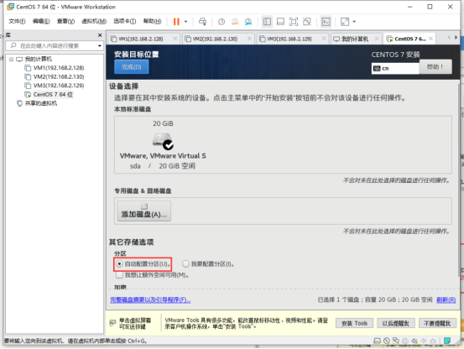Click the 不要提醒我 button
Viewport: 464px width, 349px height.
click(x=438, y=323)
